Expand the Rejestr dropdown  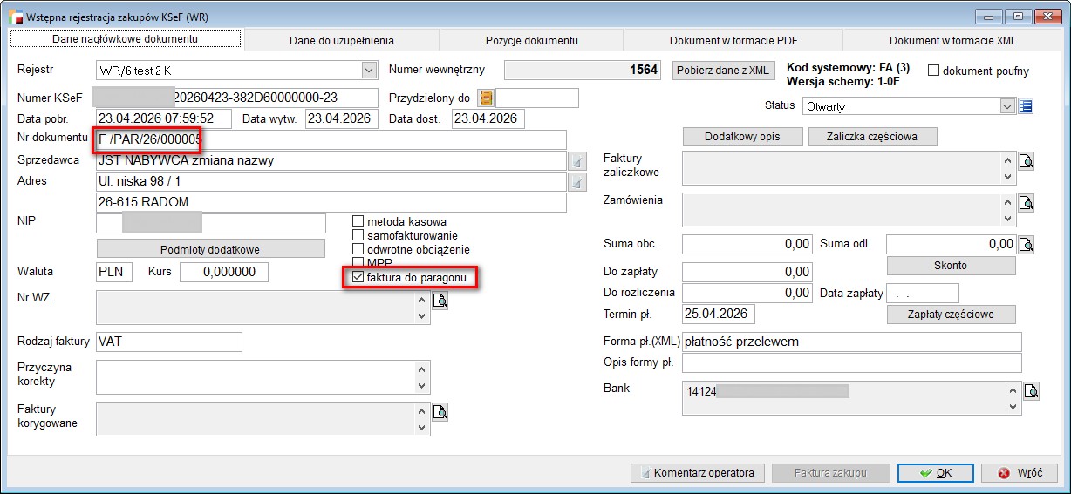click(x=368, y=70)
